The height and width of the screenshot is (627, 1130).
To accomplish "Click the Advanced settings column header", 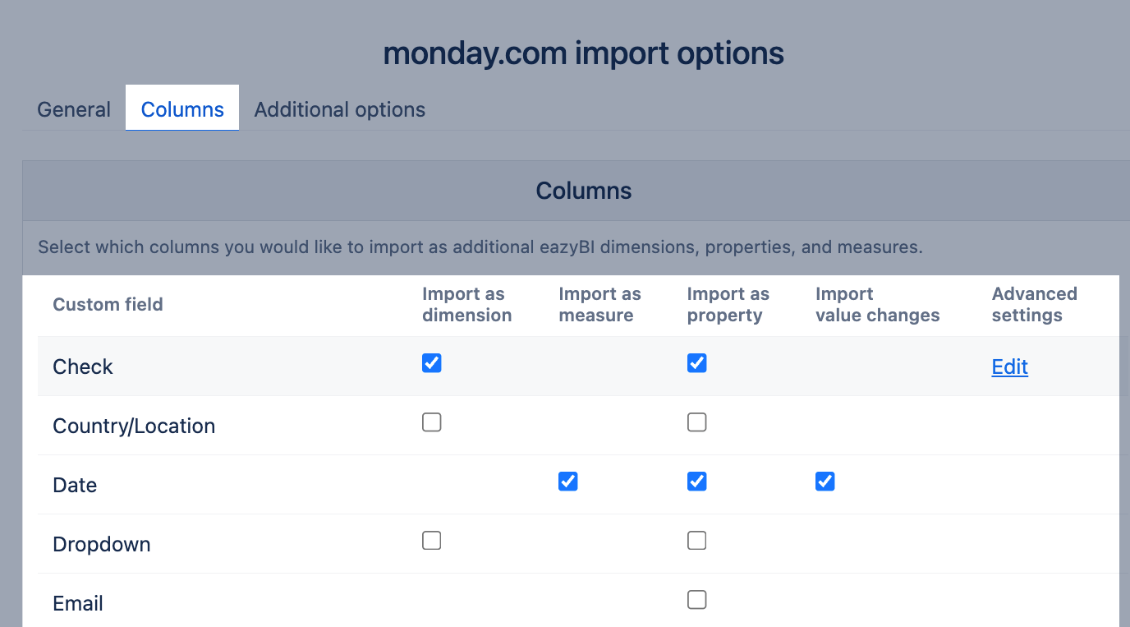I will [1034, 305].
